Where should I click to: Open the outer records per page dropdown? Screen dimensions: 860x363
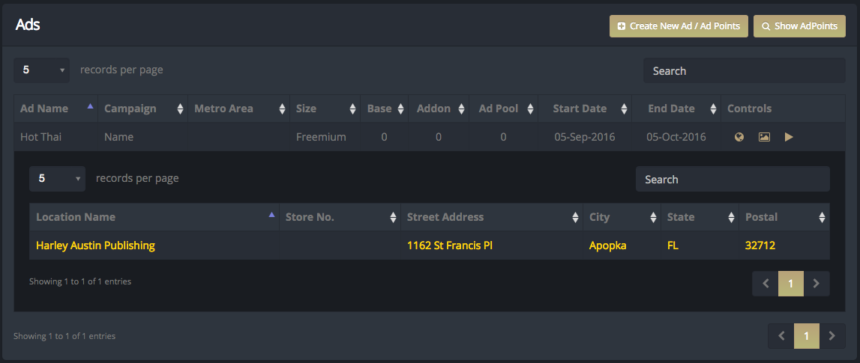click(42, 70)
